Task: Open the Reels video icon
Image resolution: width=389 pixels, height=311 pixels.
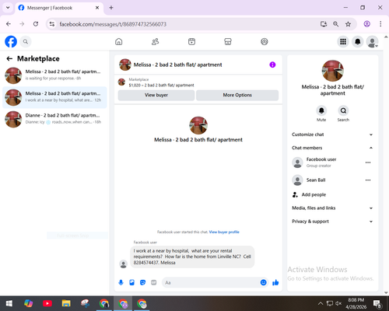Action: 191,41
